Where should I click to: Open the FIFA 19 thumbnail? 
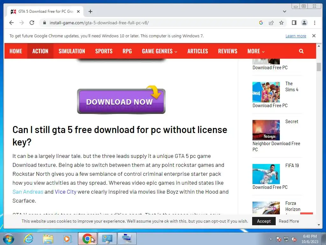(x=266, y=174)
